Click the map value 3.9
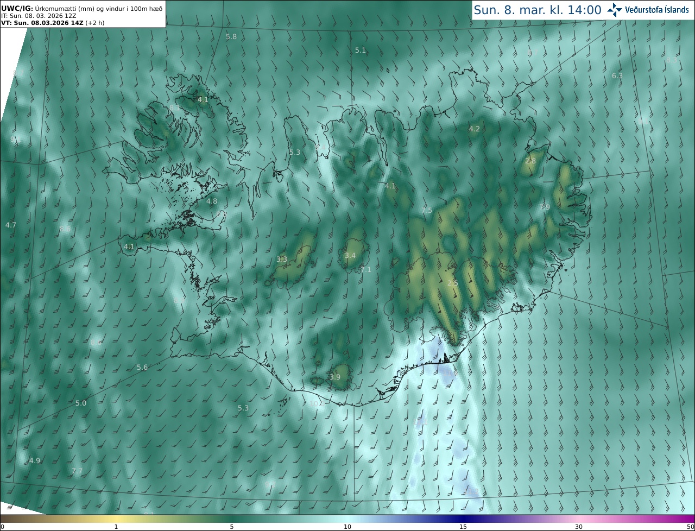 pyautogui.click(x=335, y=377)
